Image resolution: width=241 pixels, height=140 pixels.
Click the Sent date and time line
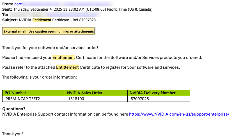[x=77, y=9]
